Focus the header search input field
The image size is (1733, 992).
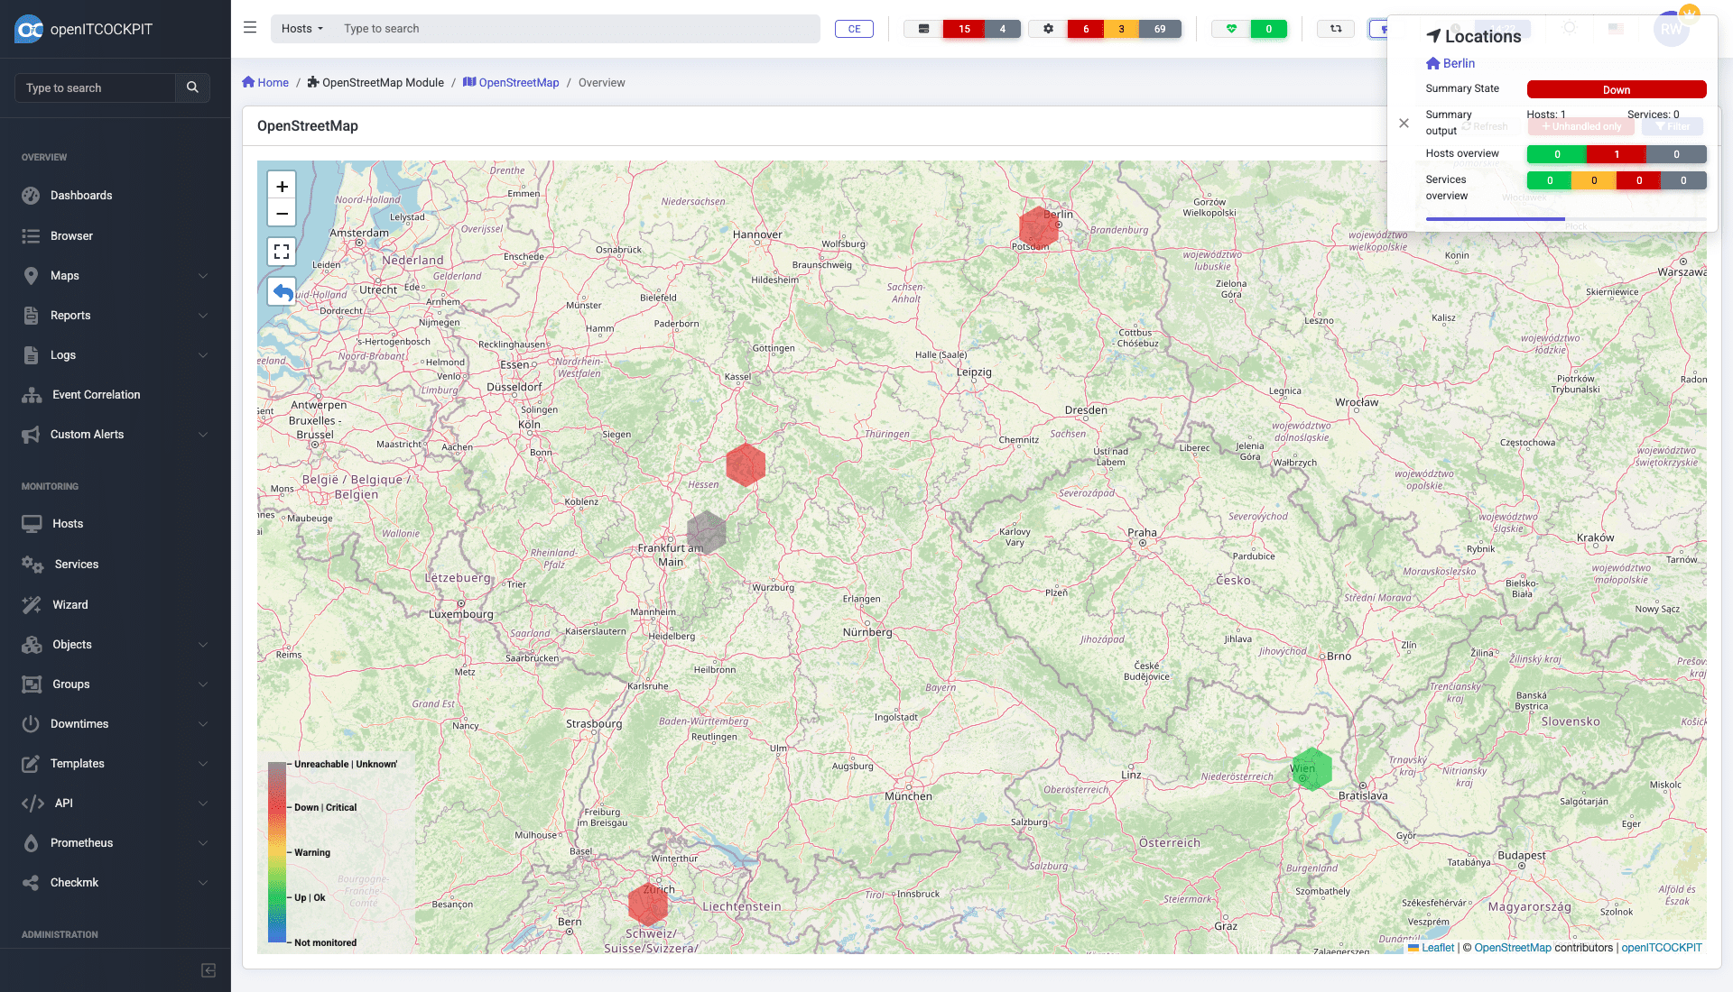(578, 29)
